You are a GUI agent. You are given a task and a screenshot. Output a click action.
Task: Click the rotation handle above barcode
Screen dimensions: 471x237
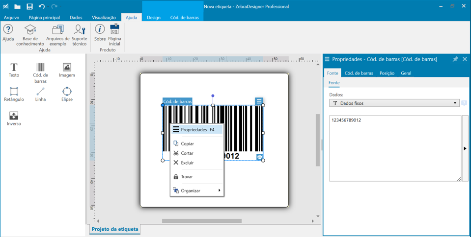[x=213, y=96]
